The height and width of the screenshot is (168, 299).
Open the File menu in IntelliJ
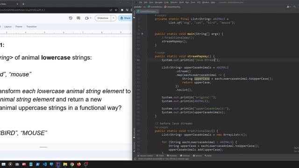click(141, 2)
